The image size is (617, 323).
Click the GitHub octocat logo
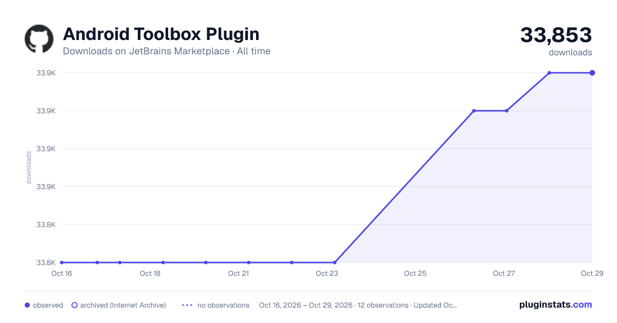(39, 39)
